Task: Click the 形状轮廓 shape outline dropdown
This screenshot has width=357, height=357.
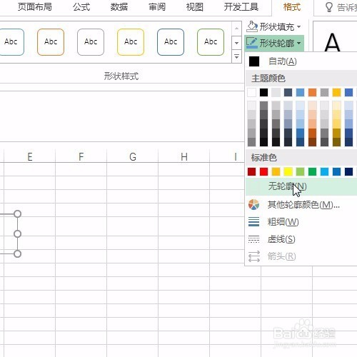Action: tap(274, 43)
